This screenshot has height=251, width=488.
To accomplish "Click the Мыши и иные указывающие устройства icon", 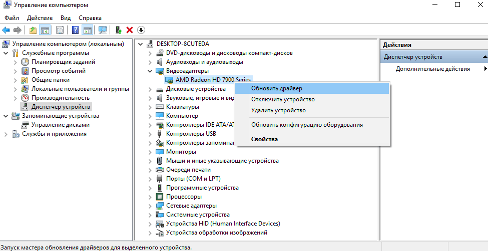I will coord(160,161).
